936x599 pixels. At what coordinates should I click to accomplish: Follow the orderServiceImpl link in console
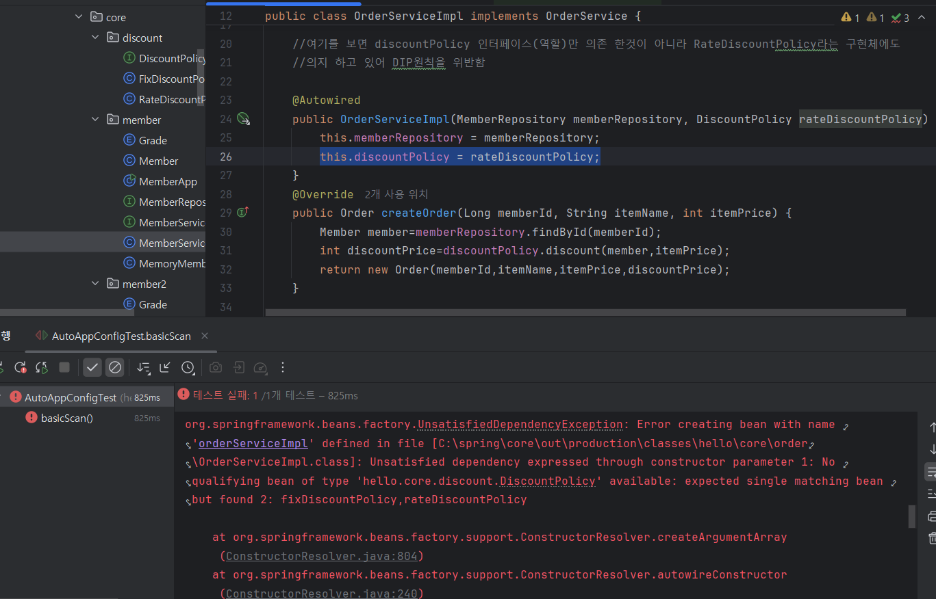[x=253, y=443]
